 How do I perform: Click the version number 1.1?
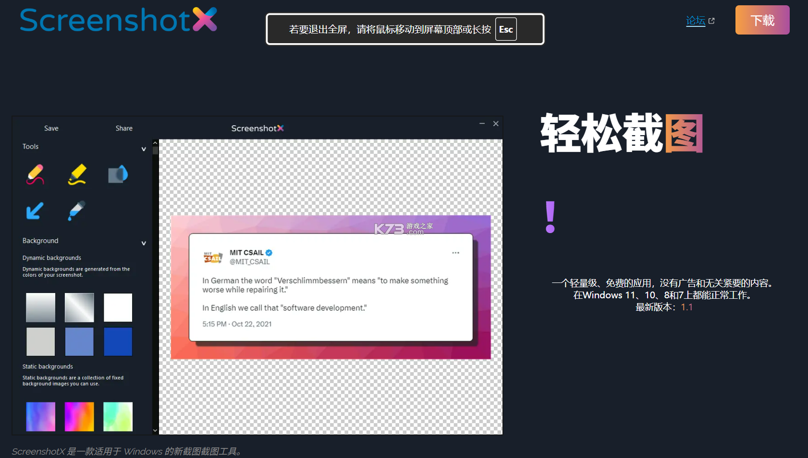tap(687, 307)
